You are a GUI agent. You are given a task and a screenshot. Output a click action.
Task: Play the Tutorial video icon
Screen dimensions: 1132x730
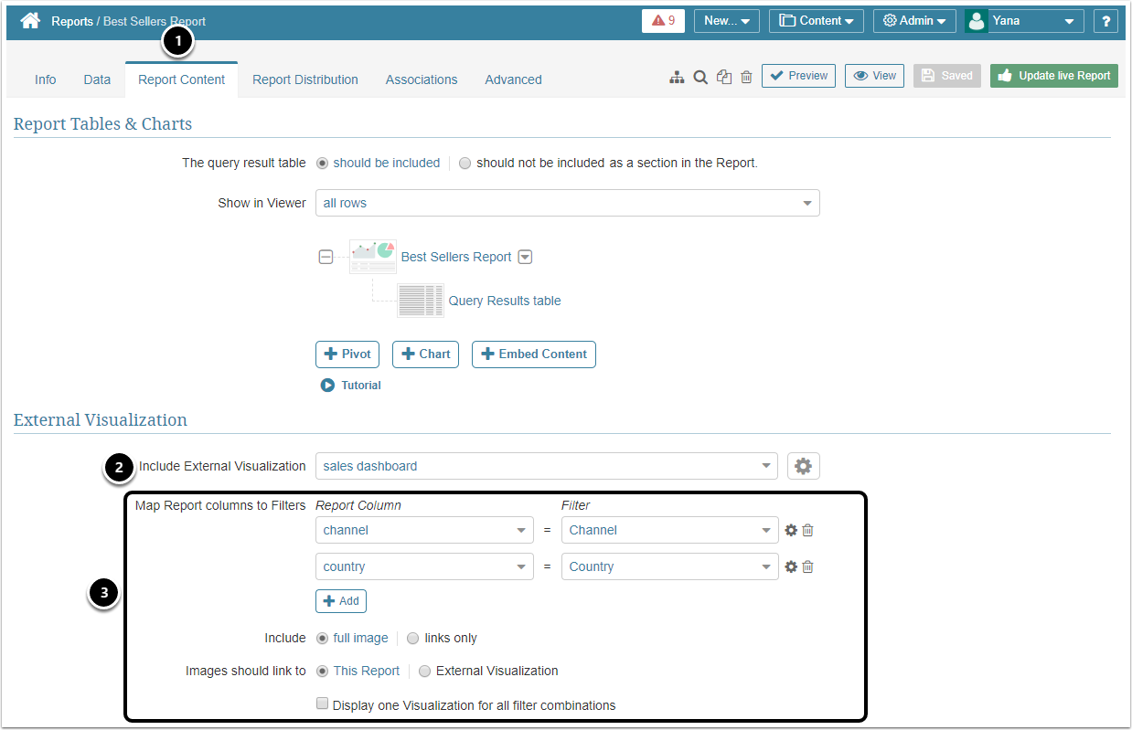[327, 385]
